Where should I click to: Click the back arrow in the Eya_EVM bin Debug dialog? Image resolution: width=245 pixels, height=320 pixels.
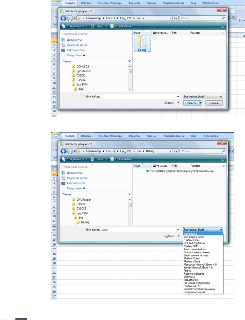[x=63, y=151]
